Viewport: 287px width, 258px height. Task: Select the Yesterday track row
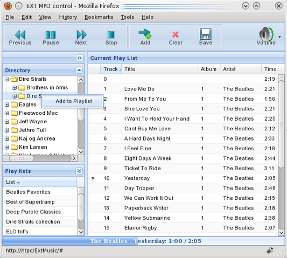(183, 178)
